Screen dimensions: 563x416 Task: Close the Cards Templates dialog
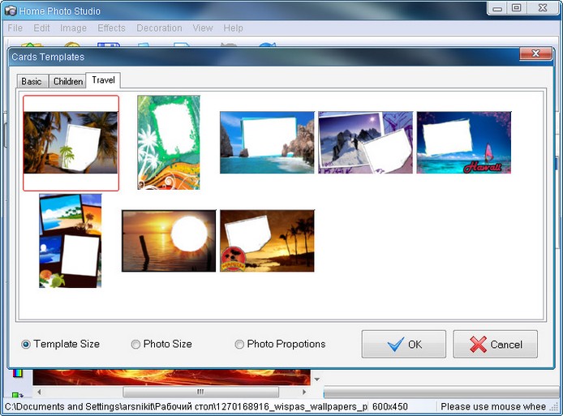(531, 57)
